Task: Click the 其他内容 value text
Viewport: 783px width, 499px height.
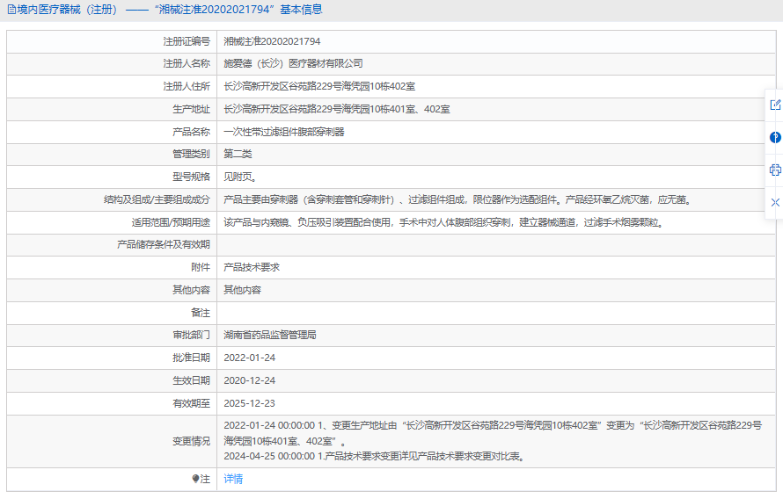Action: pos(242,290)
